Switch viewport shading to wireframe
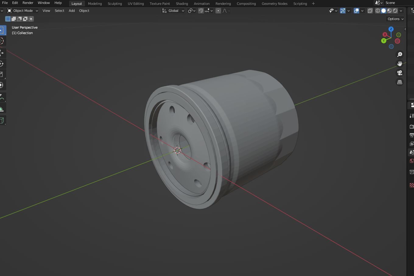 pos(377,11)
